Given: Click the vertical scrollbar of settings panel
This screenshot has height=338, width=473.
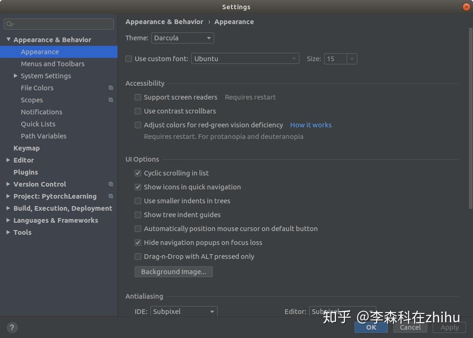Looking at the screenshot, I should [471, 118].
